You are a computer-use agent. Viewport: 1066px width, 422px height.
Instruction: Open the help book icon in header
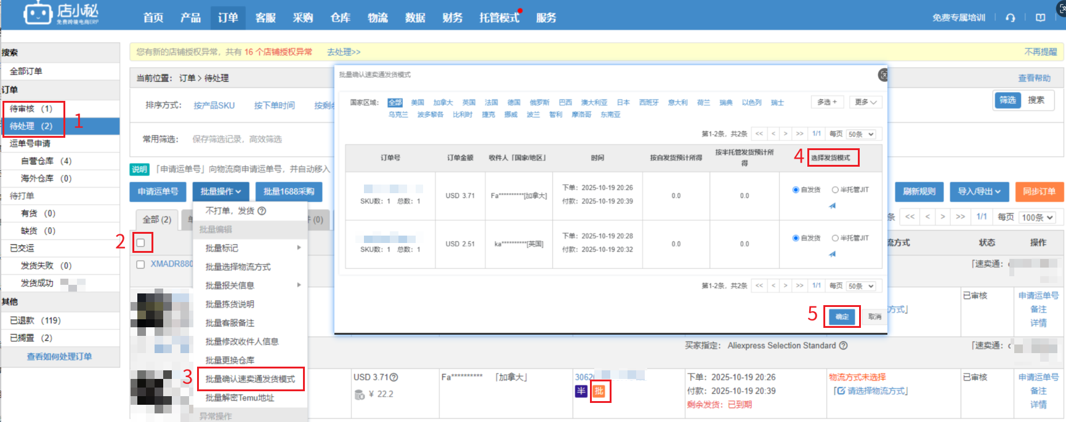pos(1040,18)
